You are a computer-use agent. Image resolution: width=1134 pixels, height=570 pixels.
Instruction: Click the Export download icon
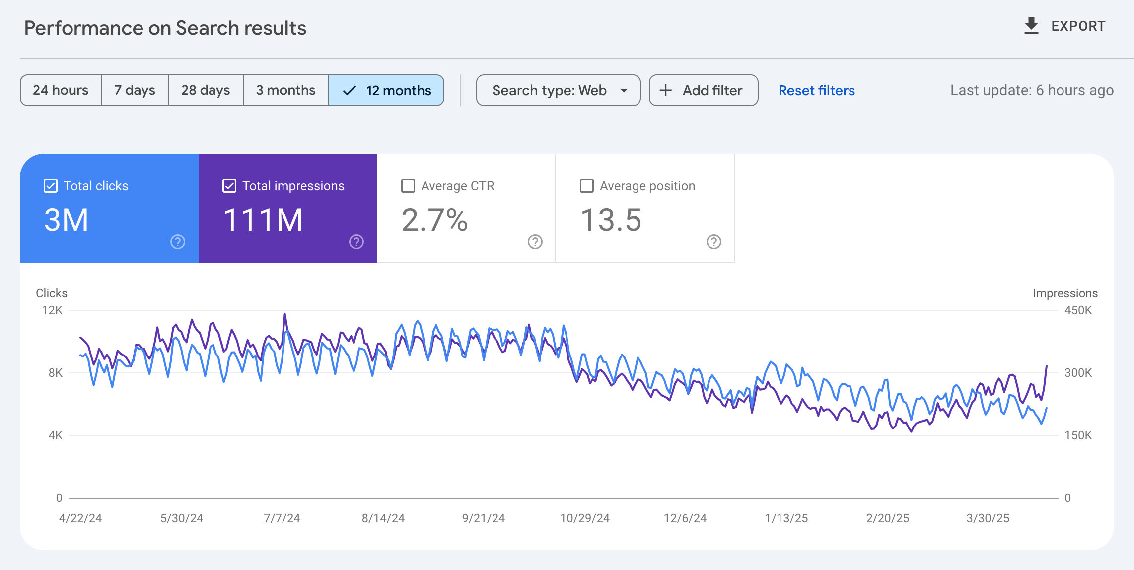1032,26
